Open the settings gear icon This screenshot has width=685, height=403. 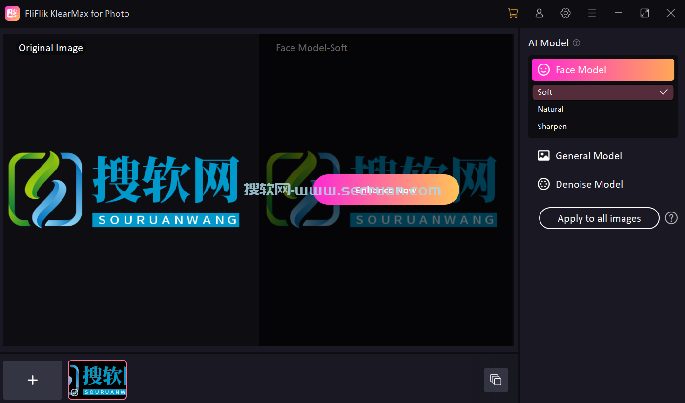[x=565, y=13]
